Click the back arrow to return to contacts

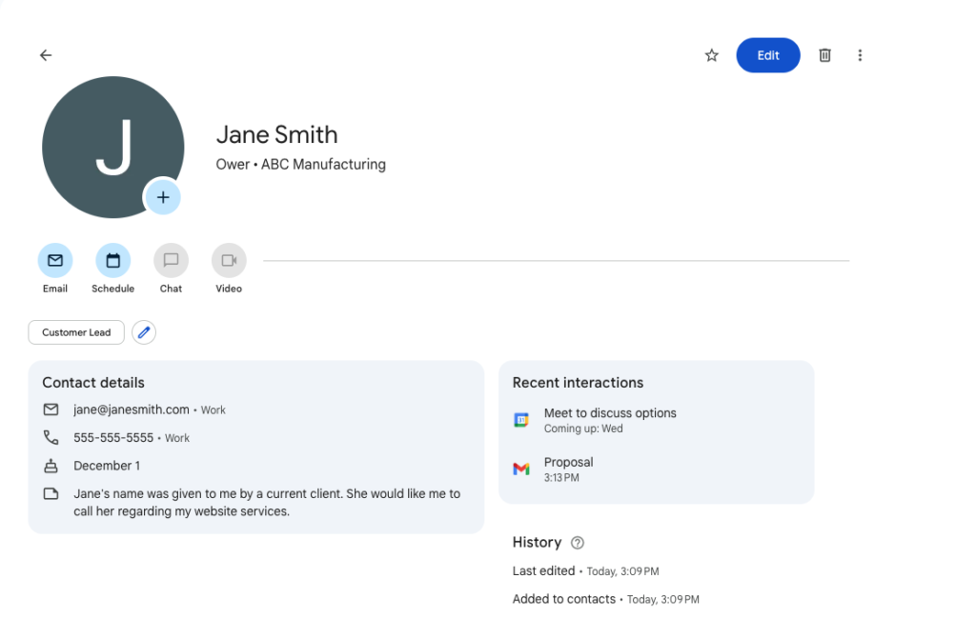pyautogui.click(x=45, y=54)
